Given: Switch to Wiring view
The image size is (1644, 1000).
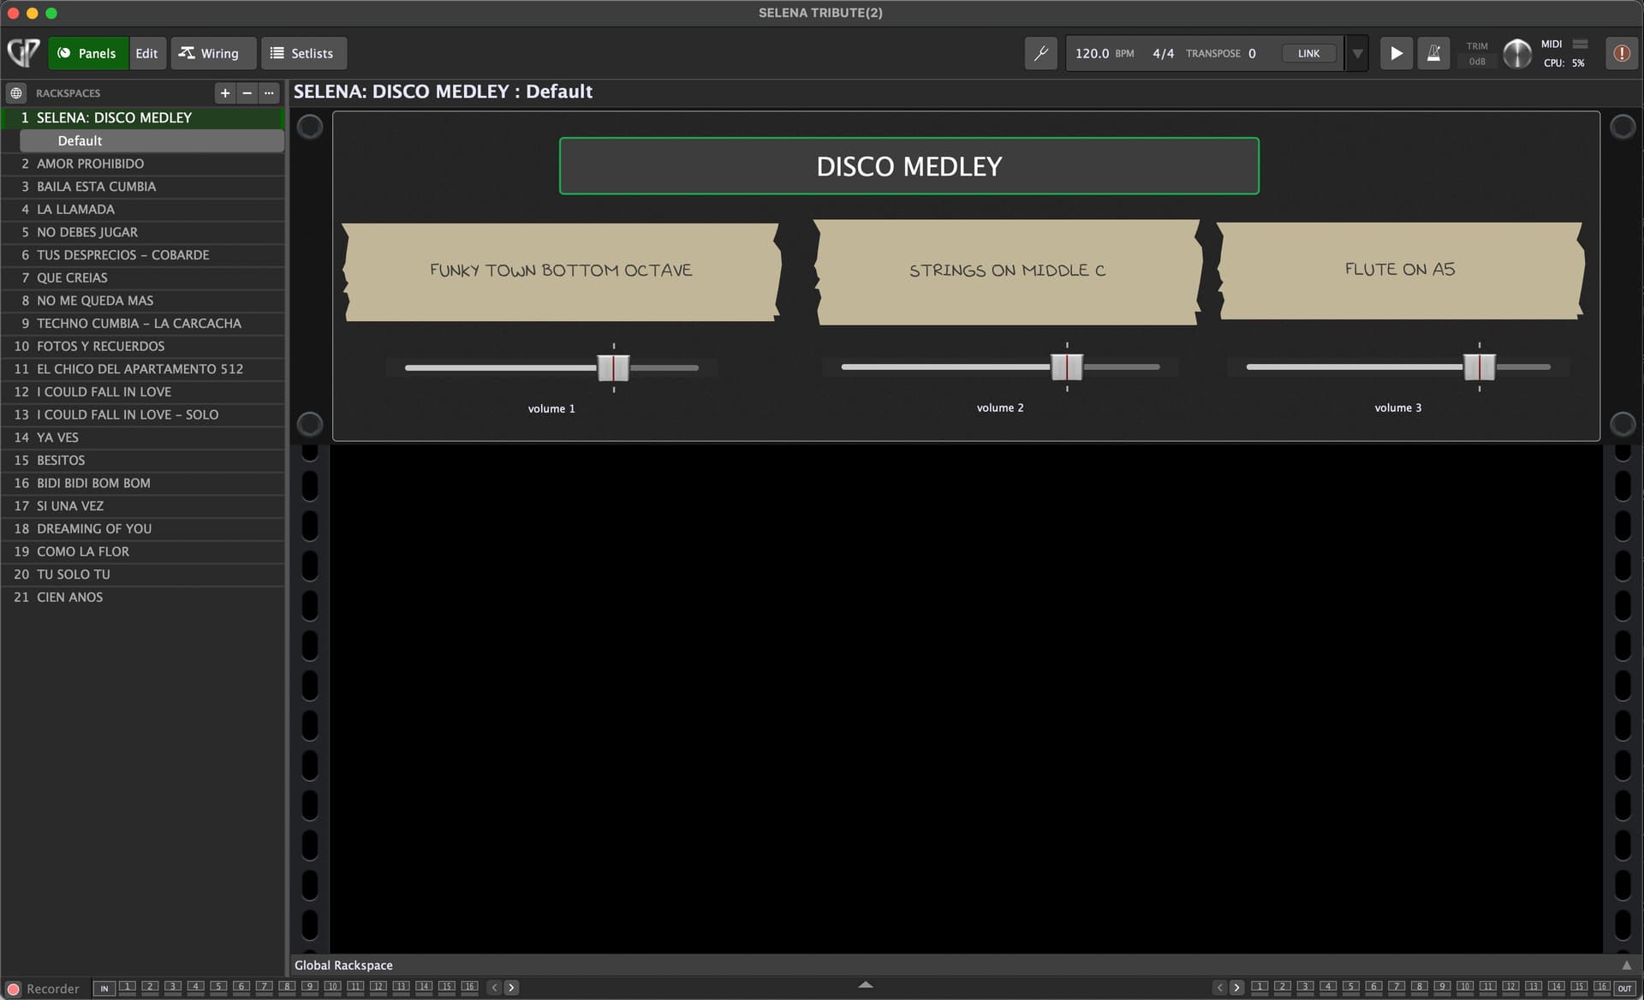Looking at the screenshot, I should 213,53.
